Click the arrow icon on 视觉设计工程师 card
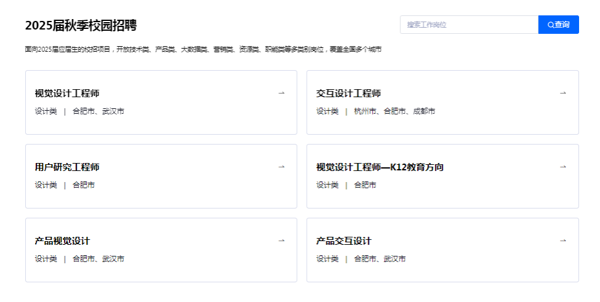 coord(282,93)
